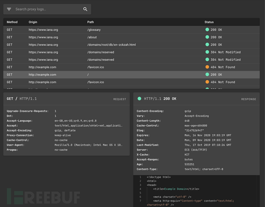Open the /domains/root/db/xn--zckzah.html row
The height and width of the screenshot is (207, 265).
131,45
